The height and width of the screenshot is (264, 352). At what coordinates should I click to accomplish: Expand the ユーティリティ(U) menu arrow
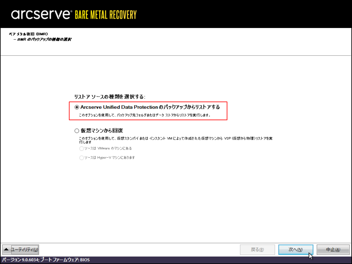point(6,249)
